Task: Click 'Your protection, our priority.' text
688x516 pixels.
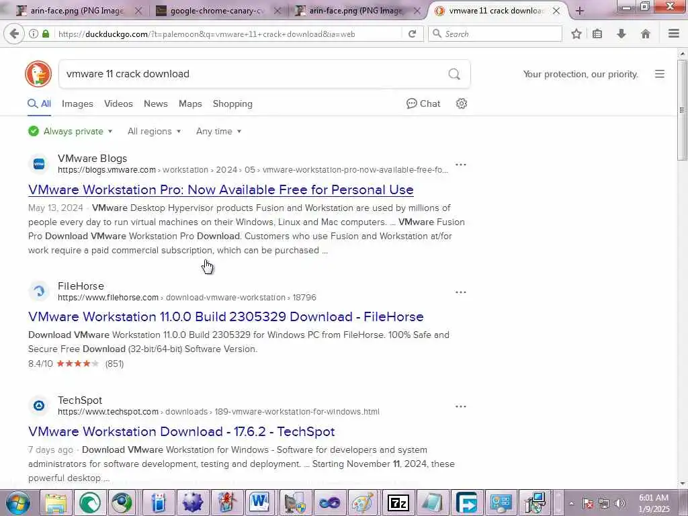Action: [x=580, y=74]
